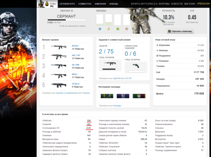The width and height of the screenshot is (211, 157).
Task: Open the МАГАЗИН store link
Action: (x=190, y=4)
